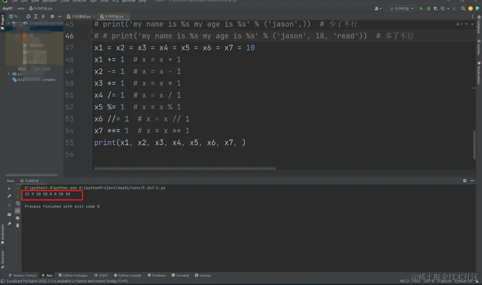This screenshot has height=285, width=482.
Task: Click the Expand All icon in Project panel
Action: click(x=36, y=16)
